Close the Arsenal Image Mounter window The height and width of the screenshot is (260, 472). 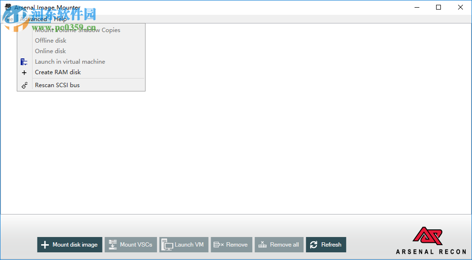pyautogui.click(x=461, y=7)
